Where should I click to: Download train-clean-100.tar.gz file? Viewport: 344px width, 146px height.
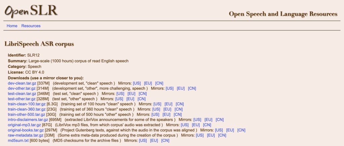tap(27, 104)
